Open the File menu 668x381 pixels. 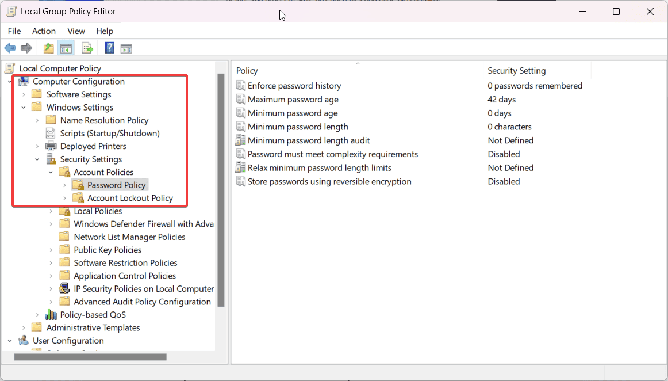tap(14, 31)
